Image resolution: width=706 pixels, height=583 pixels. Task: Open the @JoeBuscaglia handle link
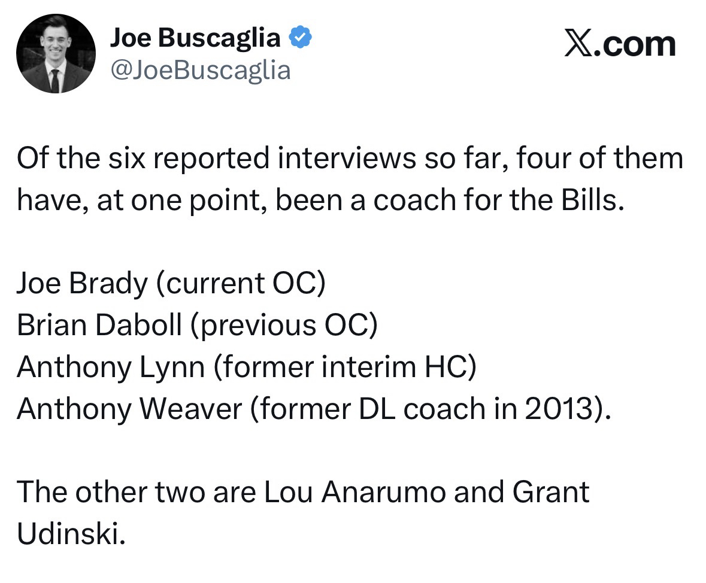(201, 70)
